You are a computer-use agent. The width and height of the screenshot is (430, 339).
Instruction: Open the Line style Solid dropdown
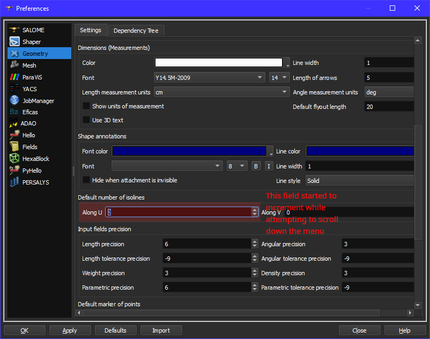(359, 181)
